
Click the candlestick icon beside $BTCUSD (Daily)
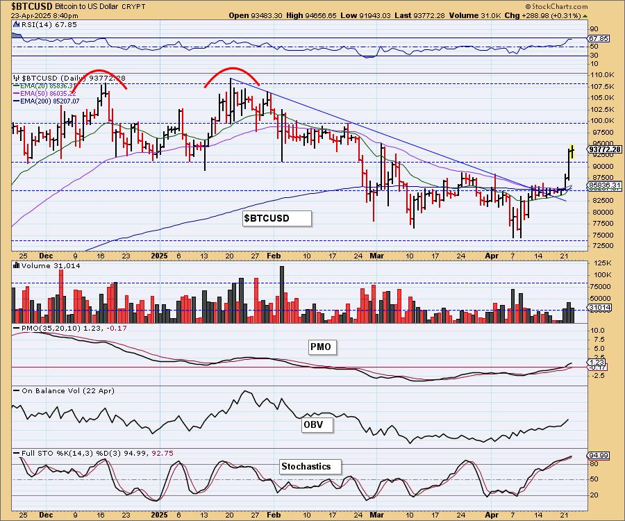(16, 78)
